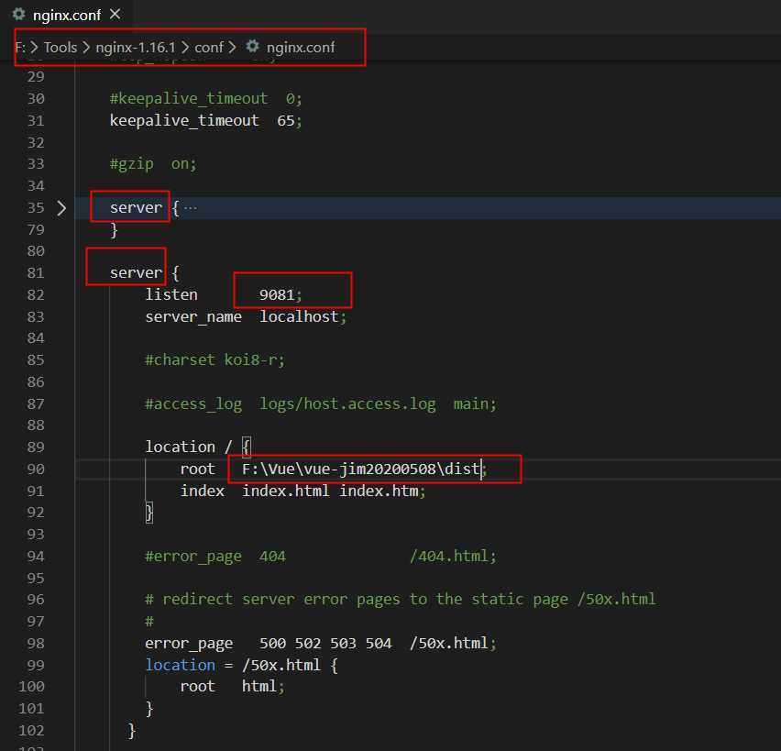
Task: Click the "listen" directive on line 82
Action: tap(171, 294)
